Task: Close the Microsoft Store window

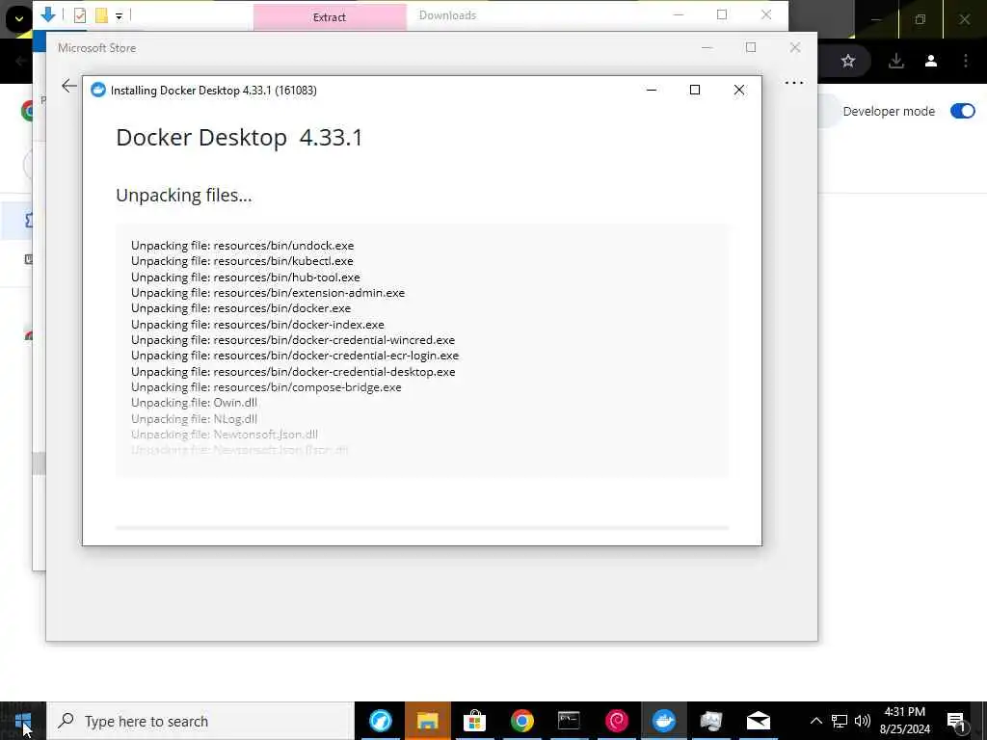Action: pos(795,48)
